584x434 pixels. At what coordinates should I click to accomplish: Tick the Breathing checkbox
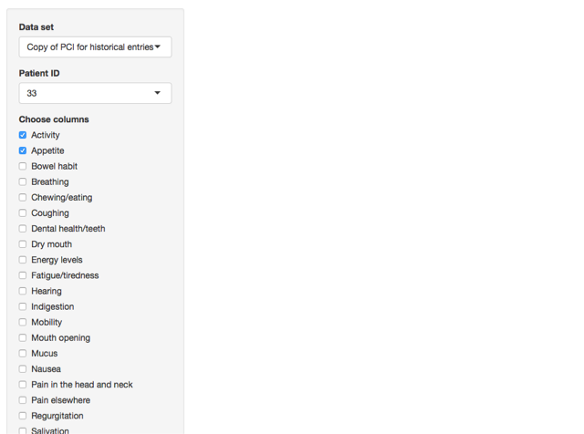[23, 181]
